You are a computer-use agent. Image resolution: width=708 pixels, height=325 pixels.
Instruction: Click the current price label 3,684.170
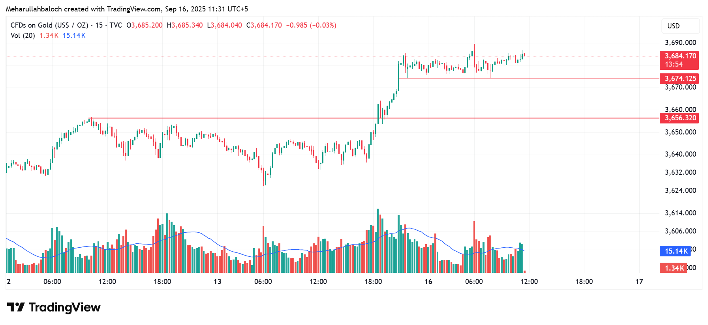tap(679, 56)
